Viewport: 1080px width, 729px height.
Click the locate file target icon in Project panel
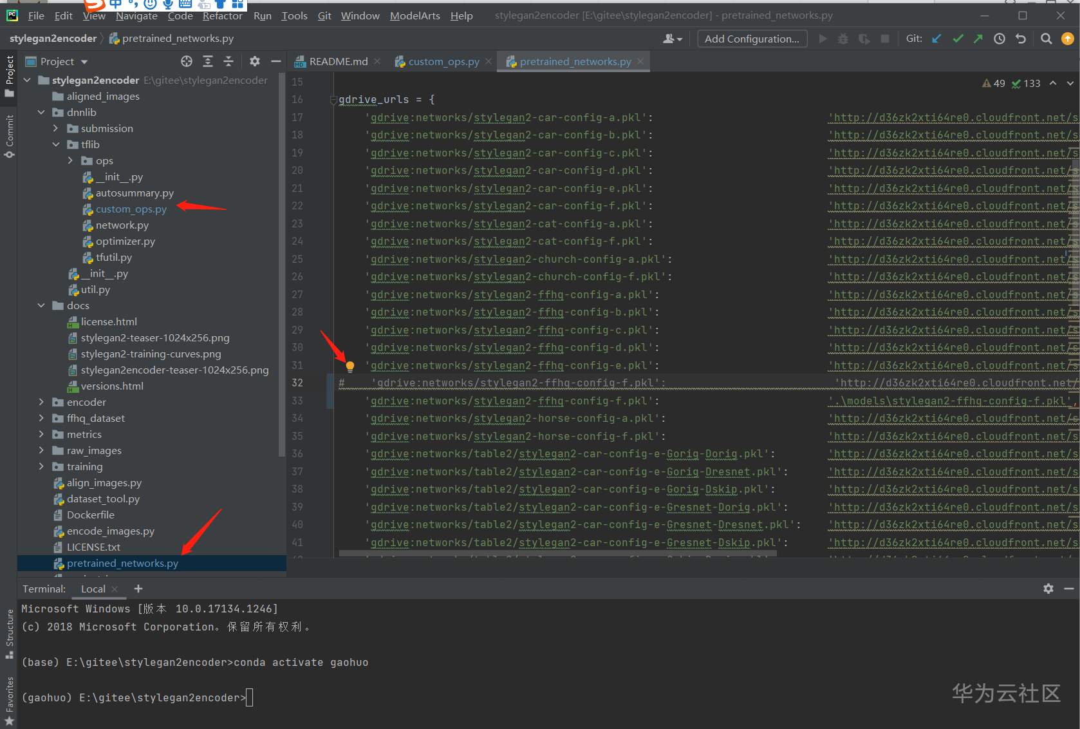187,61
